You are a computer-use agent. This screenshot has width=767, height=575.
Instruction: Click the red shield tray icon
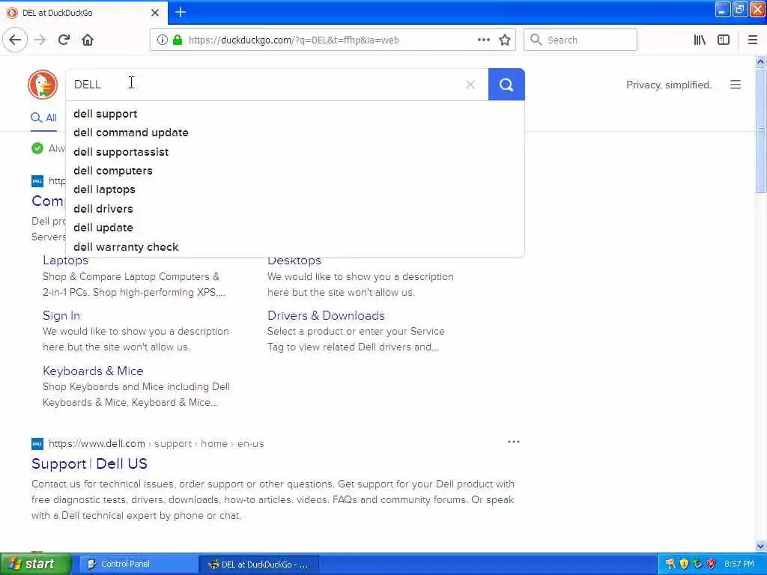click(712, 564)
